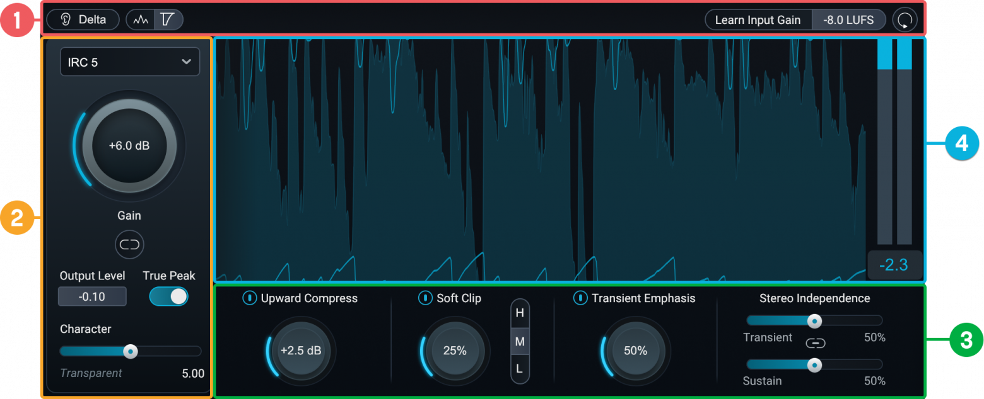This screenshot has height=399, width=984.
Task: Switch to waveform view icon
Action: [x=141, y=20]
